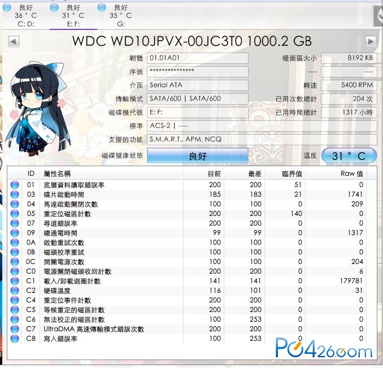Go to next disk with right arrow
This screenshot has width=383, height=368.
[371, 41]
